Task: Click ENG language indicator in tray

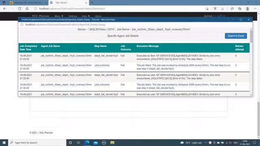Action: (236, 143)
